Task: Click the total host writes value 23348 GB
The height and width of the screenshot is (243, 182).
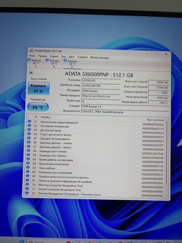Action: (x=159, y=87)
